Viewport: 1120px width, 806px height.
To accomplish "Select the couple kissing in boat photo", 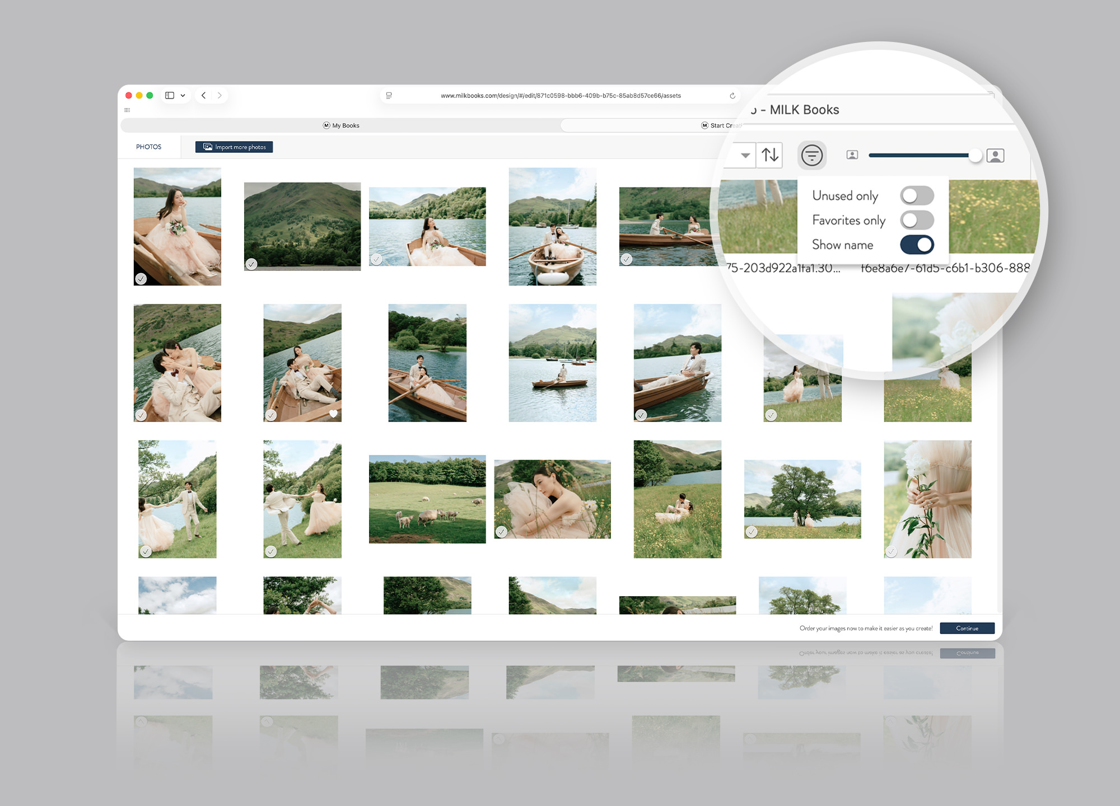I will (x=178, y=363).
